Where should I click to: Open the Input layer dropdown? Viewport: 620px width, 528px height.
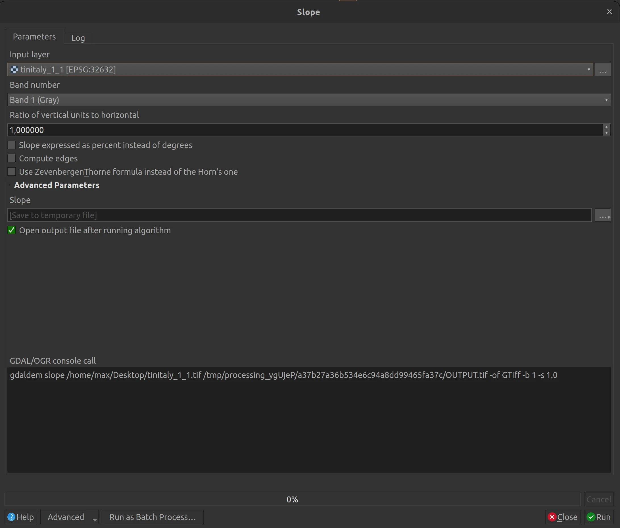300,69
